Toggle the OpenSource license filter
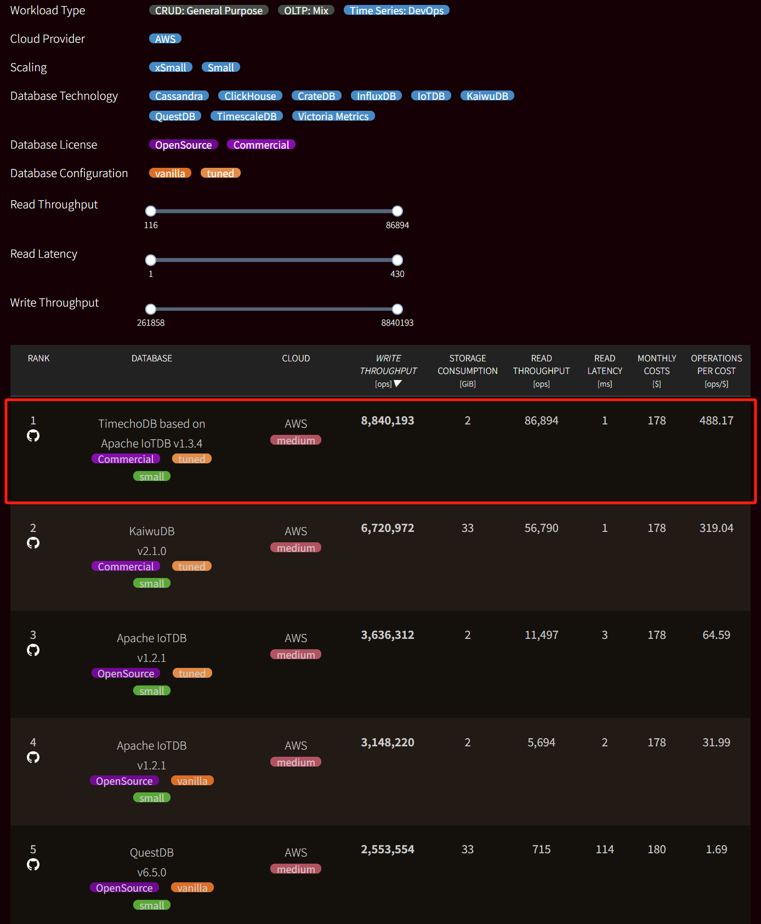The width and height of the screenshot is (761, 924). pos(183,145)
